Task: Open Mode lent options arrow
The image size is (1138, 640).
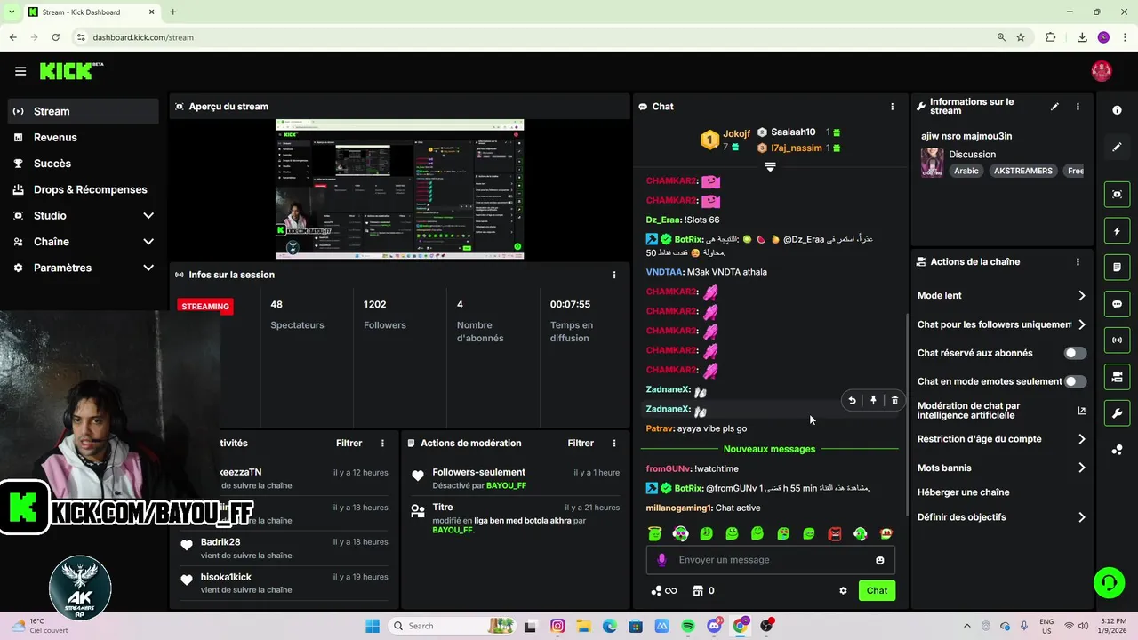Action: [1082, 295]
